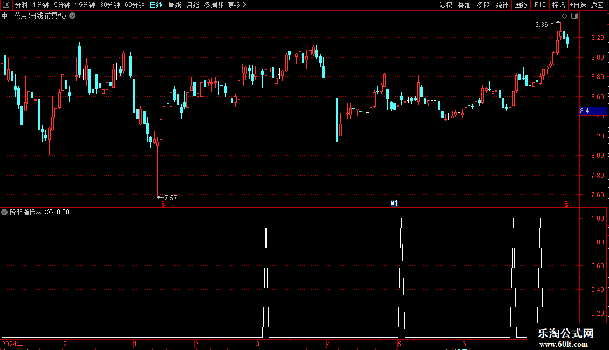
Task: Click the 9.36 high price label
Action: [x=542, y=24]
